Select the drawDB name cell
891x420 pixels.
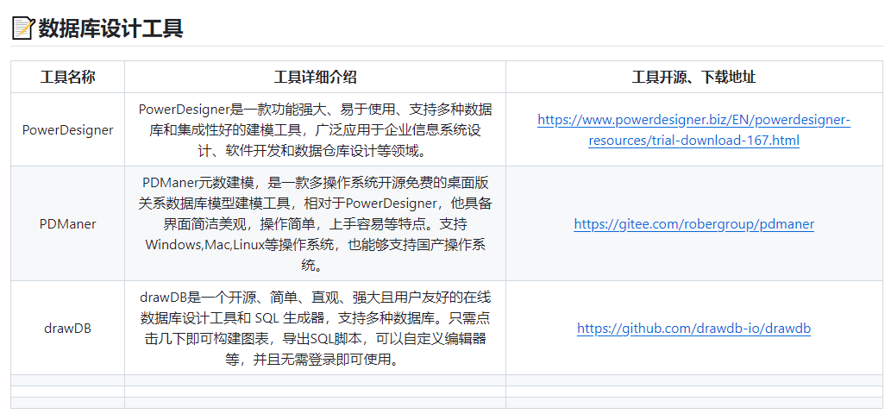[67, 329]
